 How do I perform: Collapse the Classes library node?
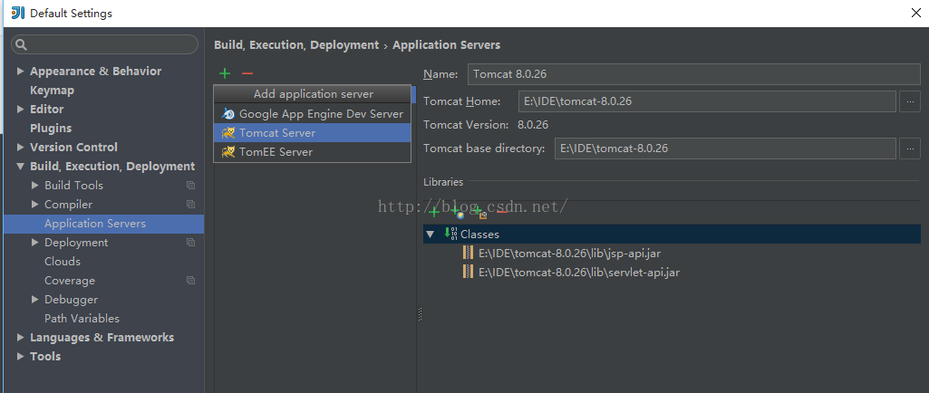click(431, 235)
